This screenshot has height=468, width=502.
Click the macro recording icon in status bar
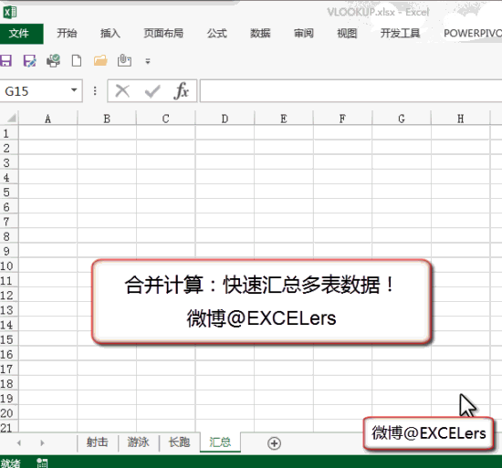pos(42,463)
